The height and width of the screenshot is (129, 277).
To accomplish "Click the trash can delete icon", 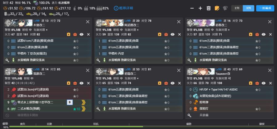I will [x=209, y=8].
